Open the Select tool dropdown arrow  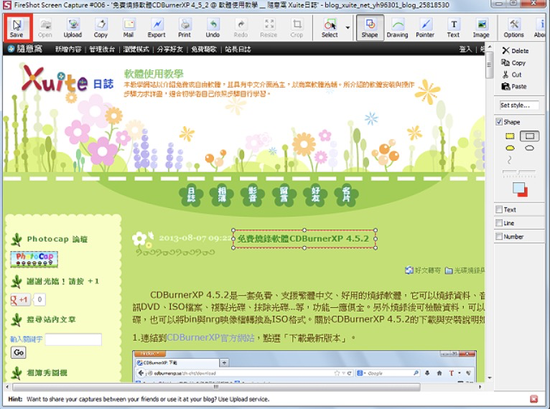348,28
